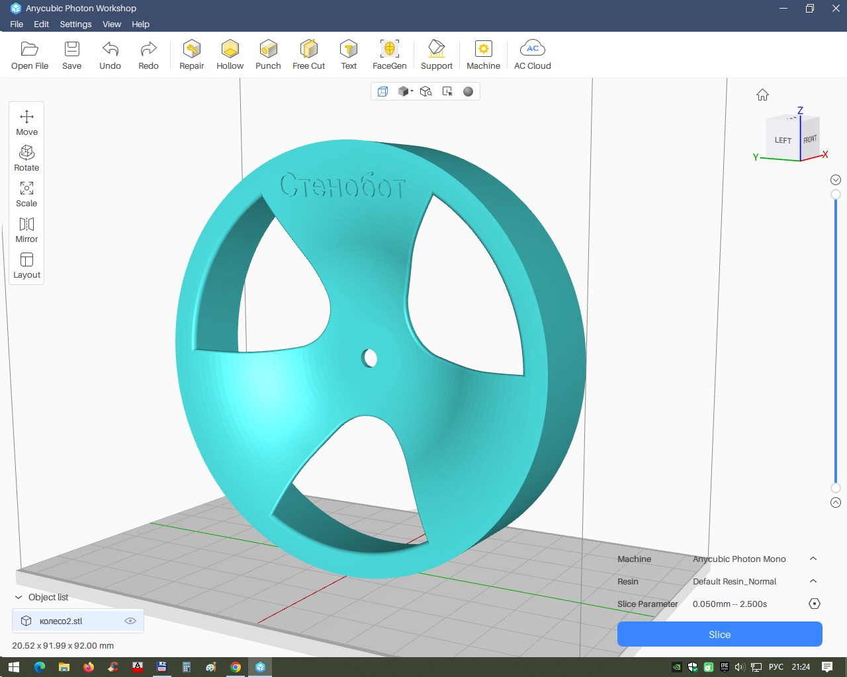Expand the Resin Default Resin_Normal selector
The height and width of the screenshot is (677, 847).
tap(813, 581)
